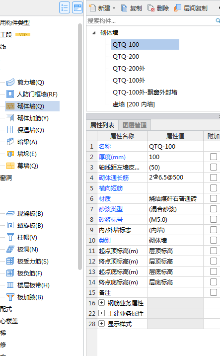This screenshot has width=220, height=356.
Task: Click the 删除 delete icon
Action: pos(151,8)
